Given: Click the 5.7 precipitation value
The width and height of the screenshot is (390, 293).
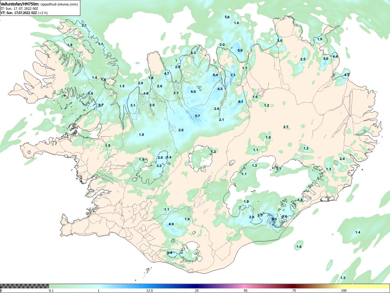Looking at the screenshot, I should pos(197,116).
